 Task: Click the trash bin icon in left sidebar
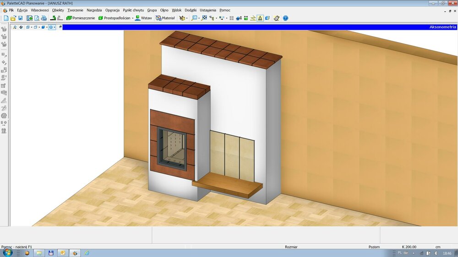tap(4, 131)
